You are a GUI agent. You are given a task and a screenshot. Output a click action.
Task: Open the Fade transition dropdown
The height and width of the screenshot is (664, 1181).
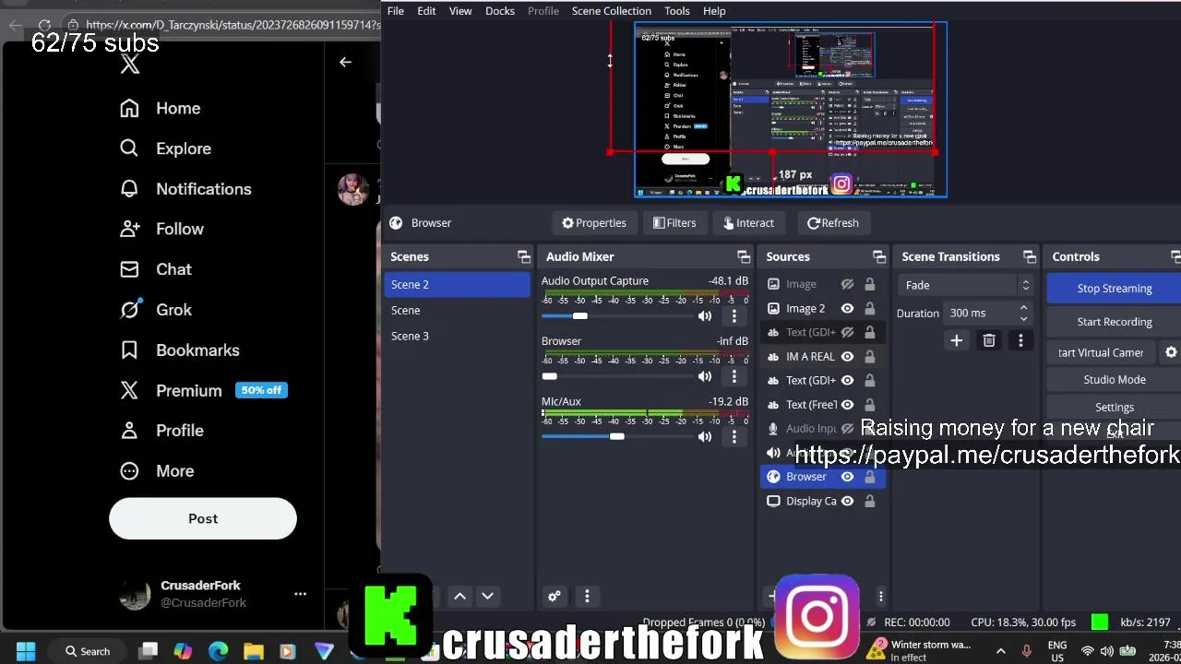click(966, 286)
